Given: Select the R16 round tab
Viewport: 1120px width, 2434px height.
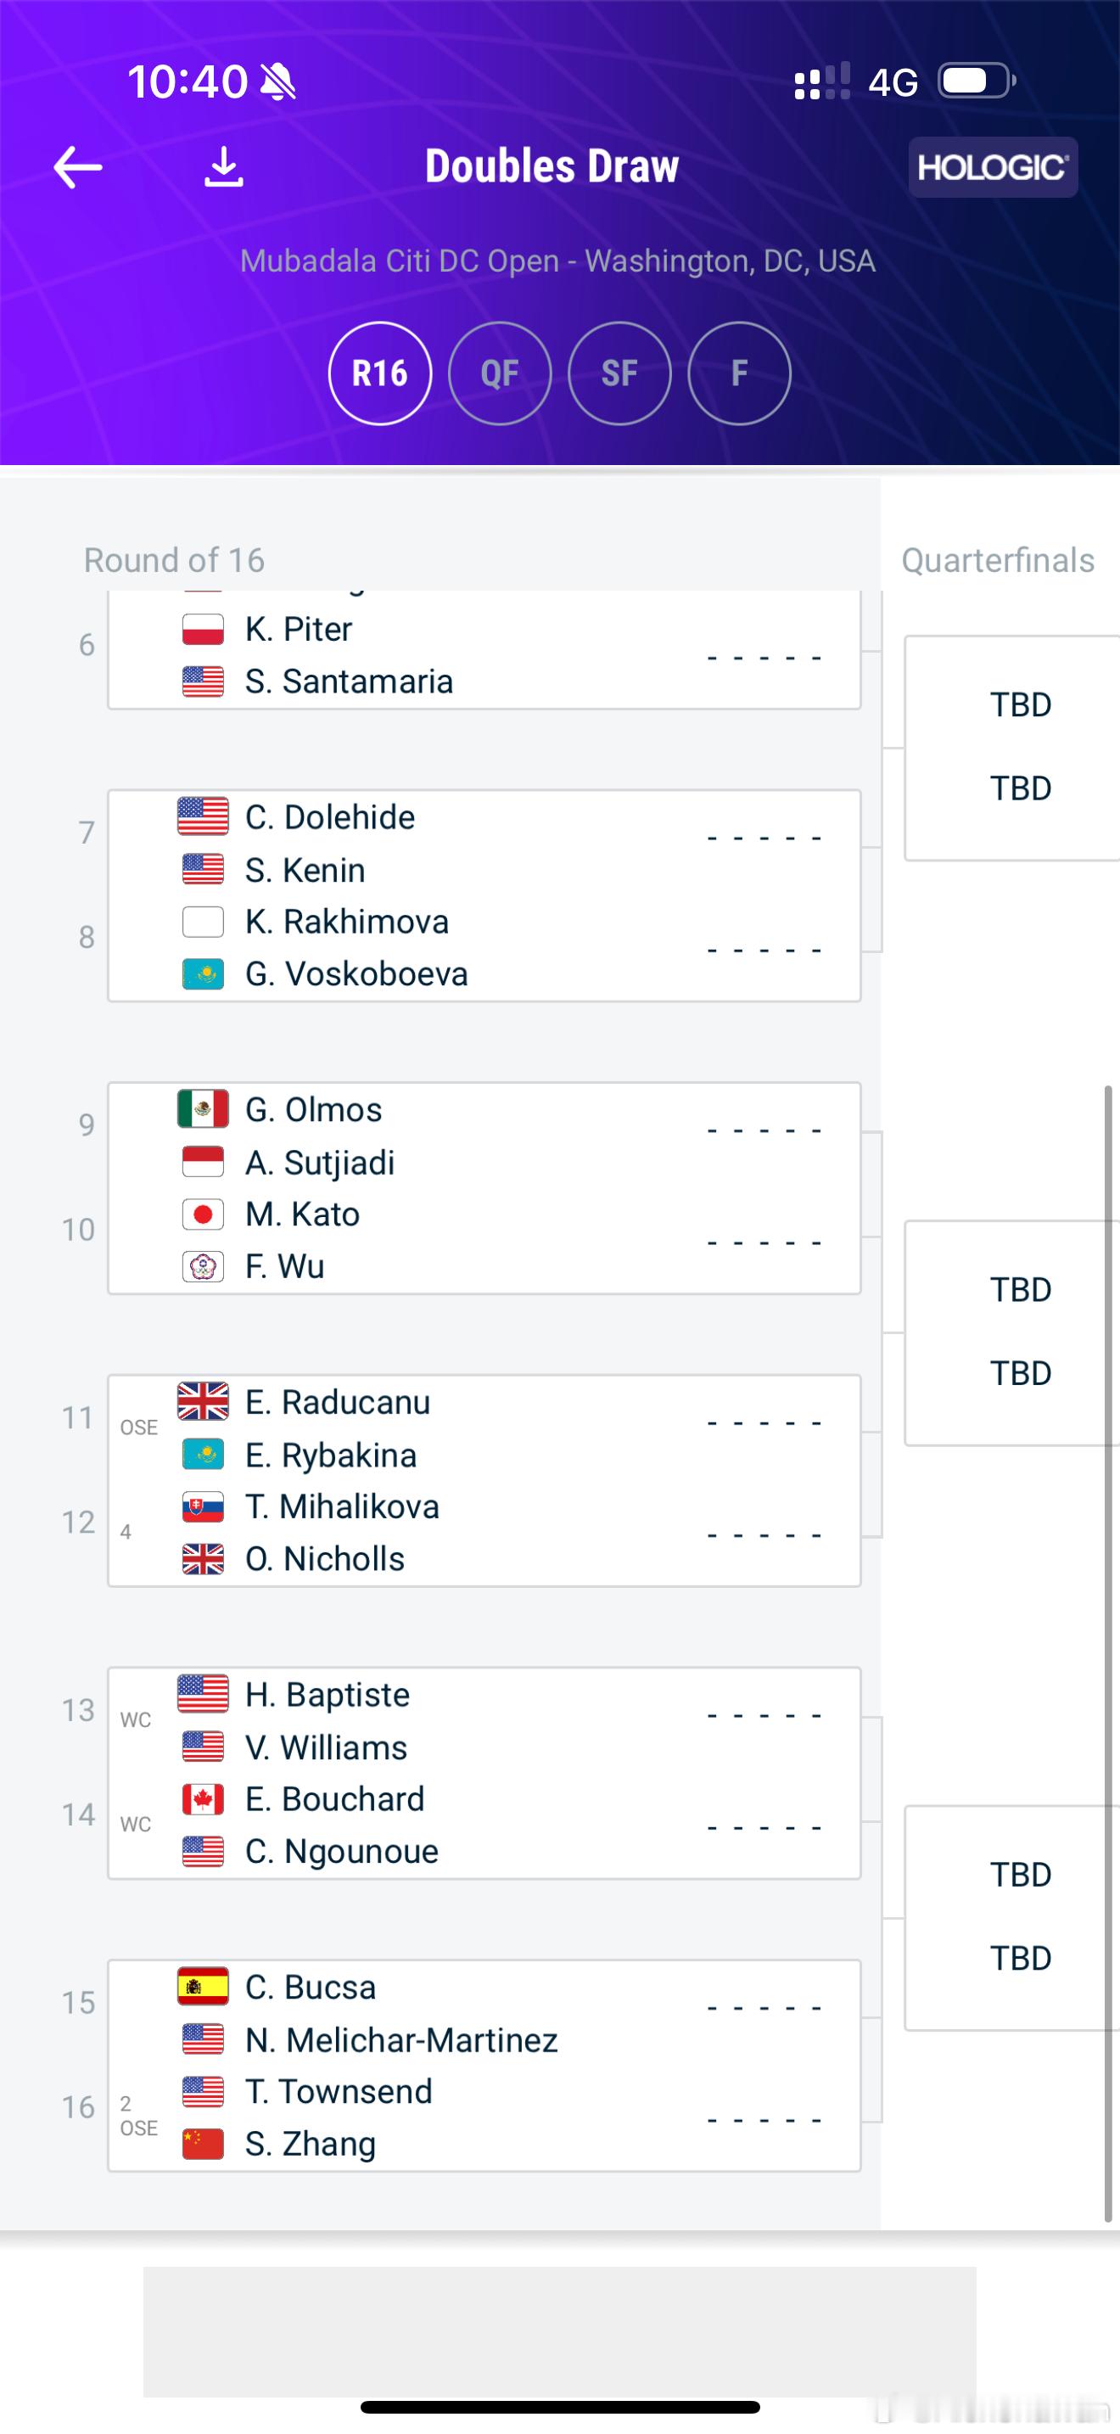Looking at the screenshot, I should coord(381,373).
